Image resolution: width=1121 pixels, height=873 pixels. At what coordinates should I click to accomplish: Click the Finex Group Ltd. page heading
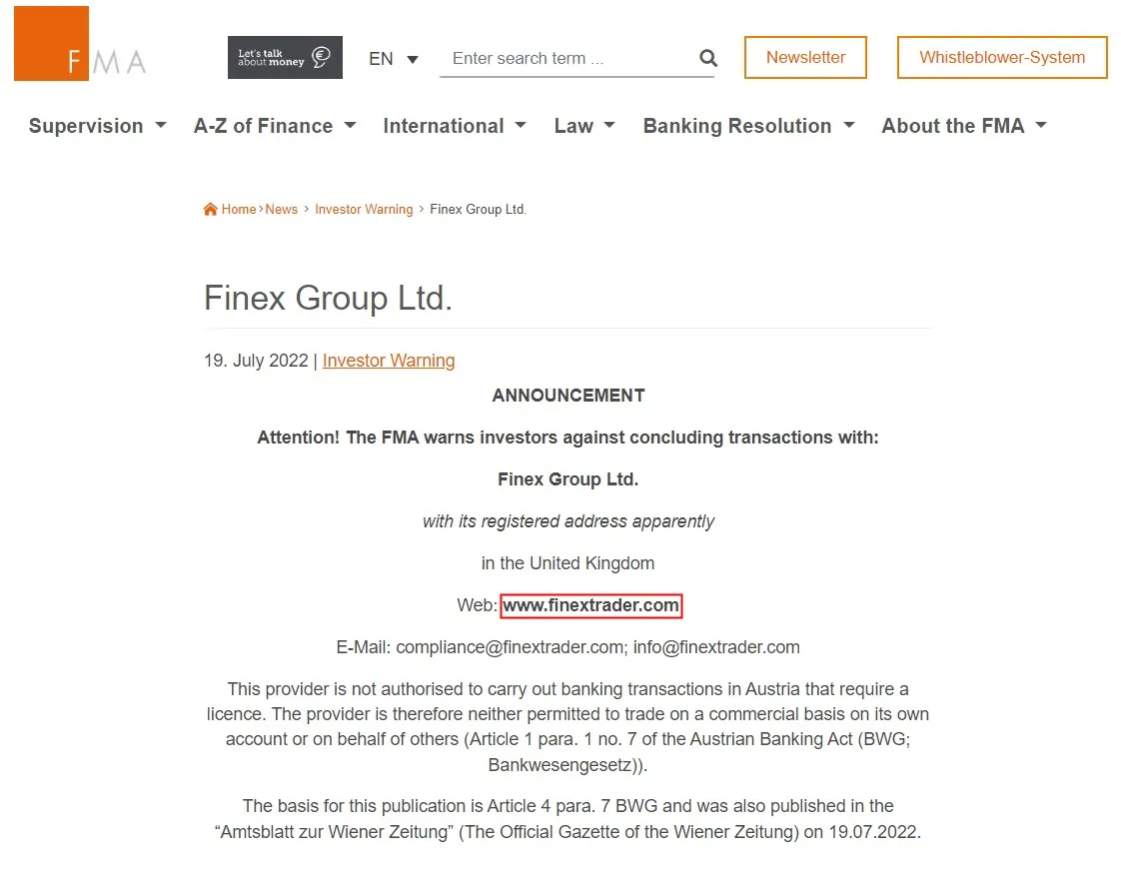pos(328,298)
